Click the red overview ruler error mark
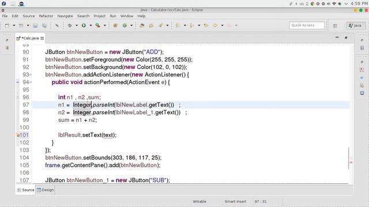The width and height of the screenshot is (369, 207). tap(351, 162)
